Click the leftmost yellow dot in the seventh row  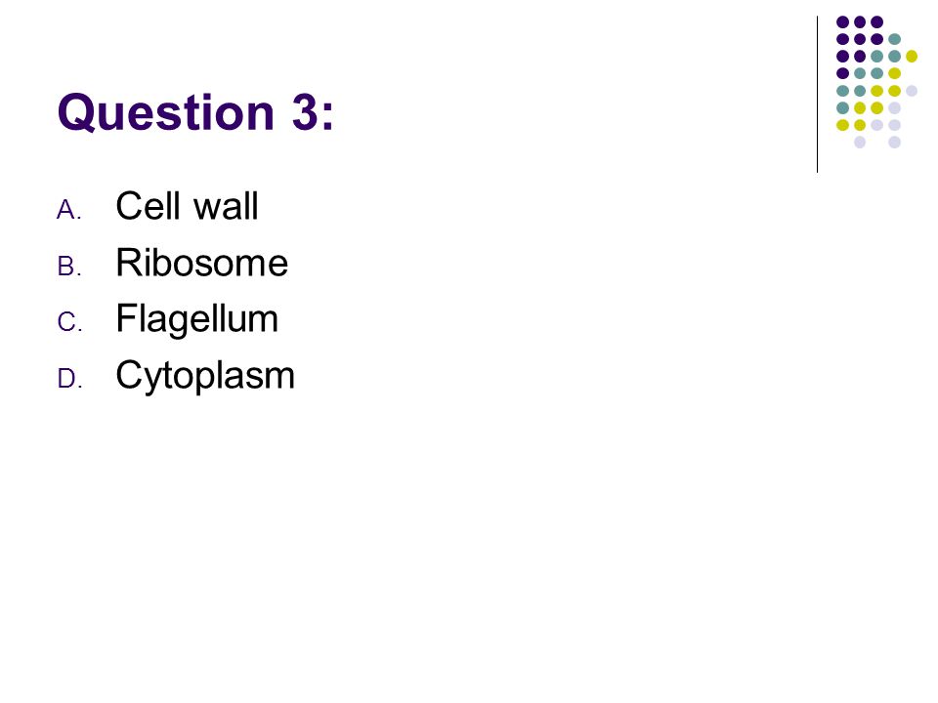tap(843, 125)
